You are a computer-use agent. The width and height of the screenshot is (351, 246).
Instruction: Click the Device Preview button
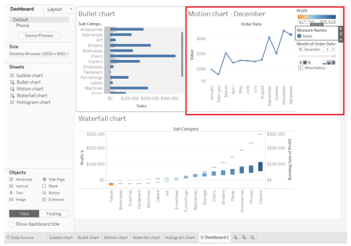point(39,35)
